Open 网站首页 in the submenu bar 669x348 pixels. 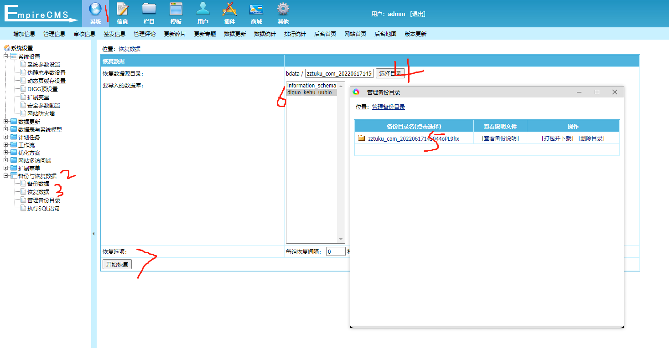[x=355, y=34]
